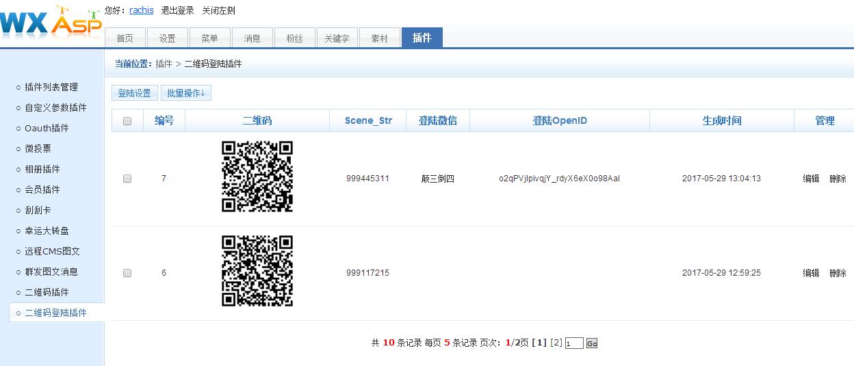Open 幸运大转盘 in sidebar
Screen dimensions: 854x366
[47, 231]
